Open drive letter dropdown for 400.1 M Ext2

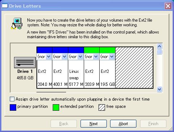coord(64,57)
